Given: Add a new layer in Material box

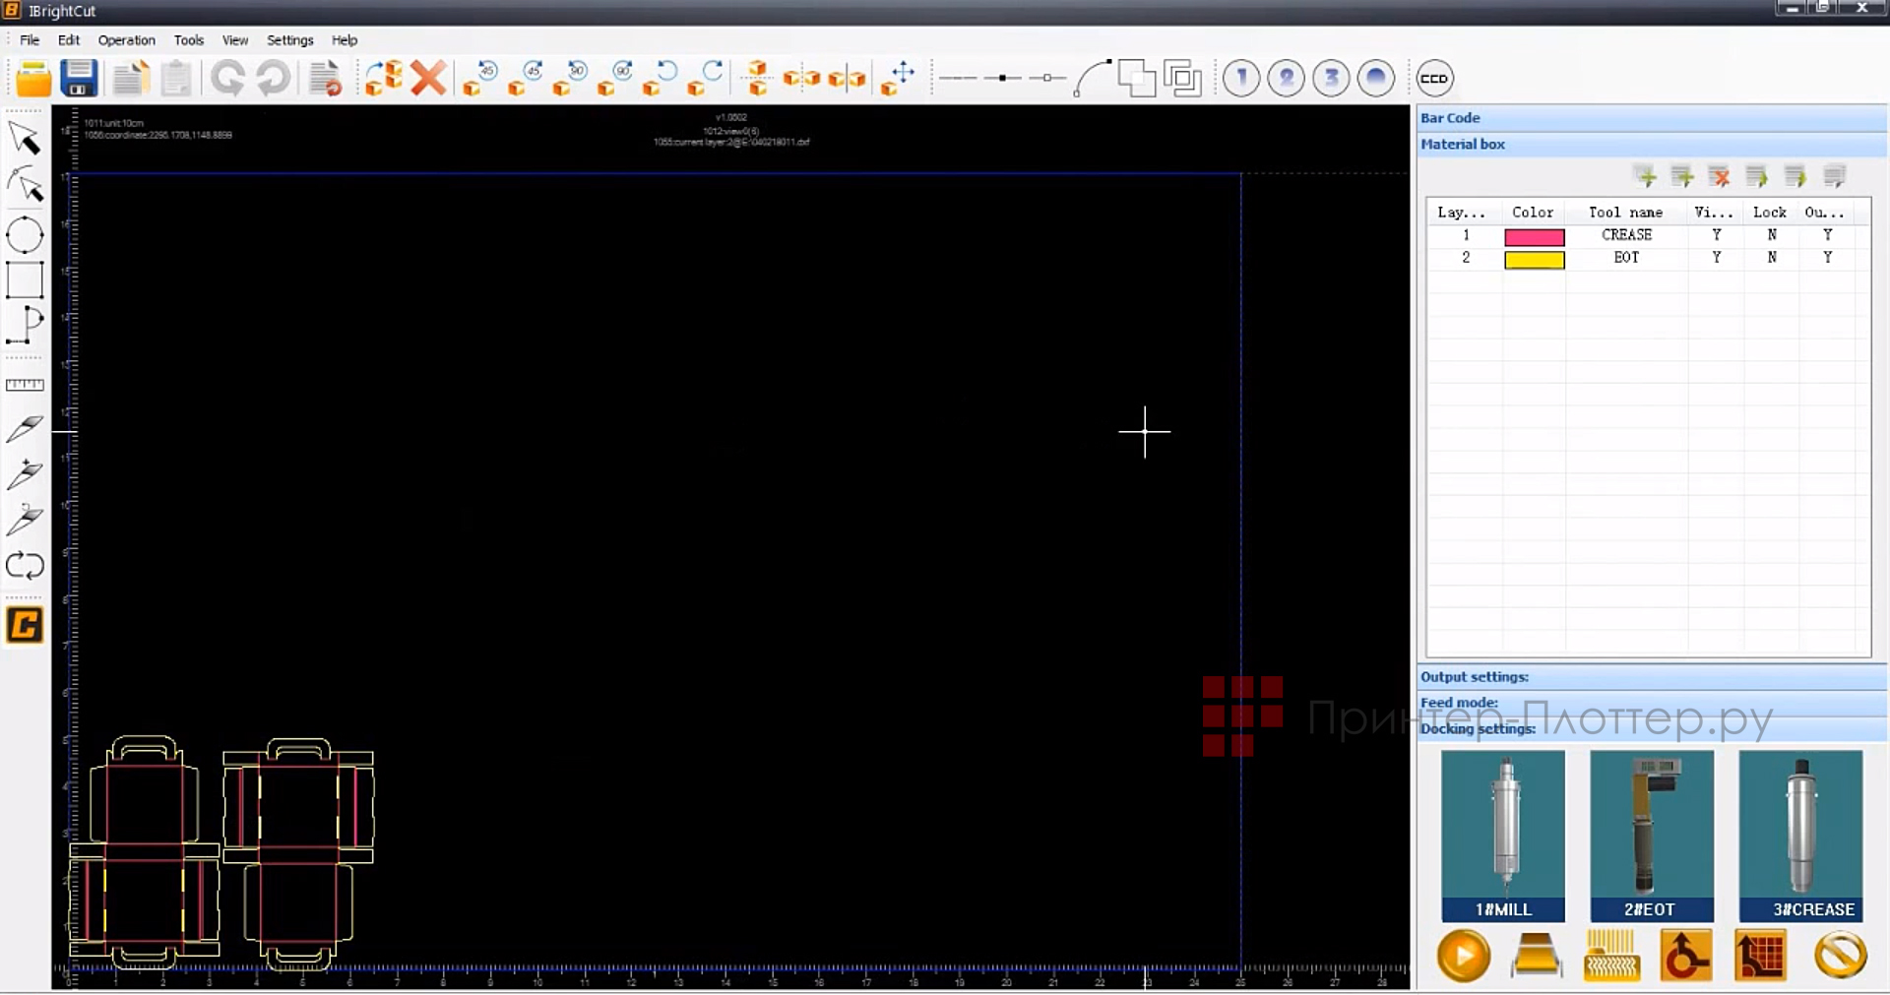Looking at the screenshot, I should click(1645, 176).
